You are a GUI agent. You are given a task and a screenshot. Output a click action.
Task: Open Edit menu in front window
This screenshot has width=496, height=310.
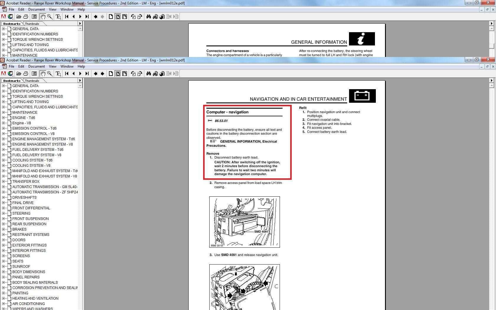click(21, 66)
